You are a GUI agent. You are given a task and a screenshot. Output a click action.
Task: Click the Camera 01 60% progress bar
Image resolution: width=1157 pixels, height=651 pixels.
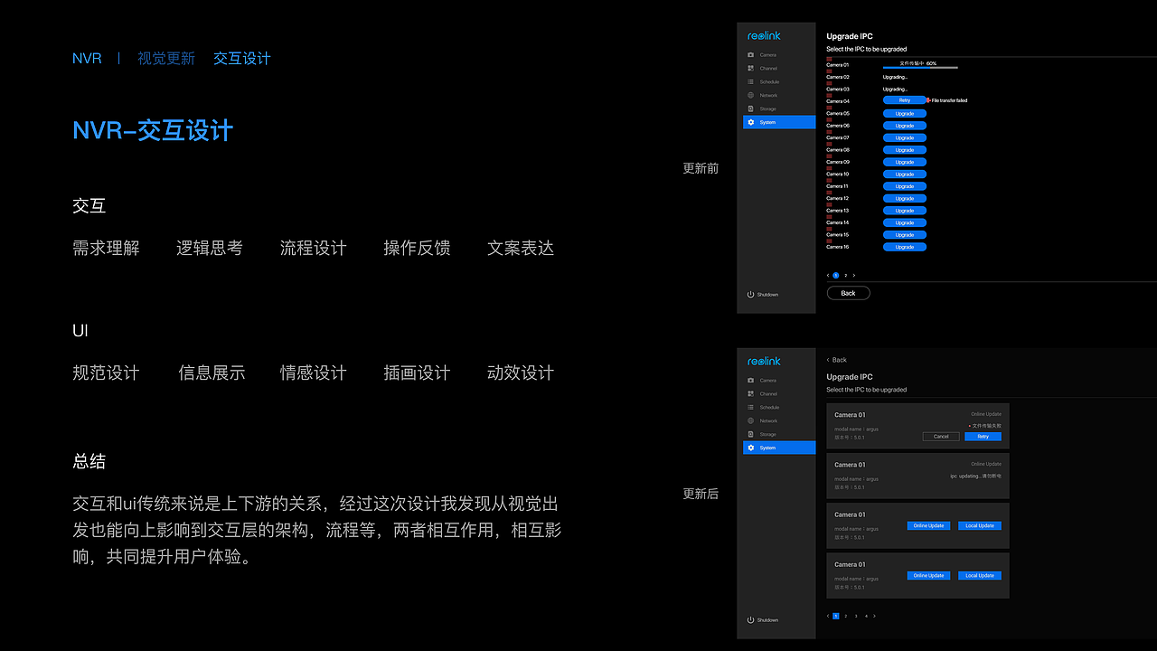pyautogui.click(x=920, y=68)
